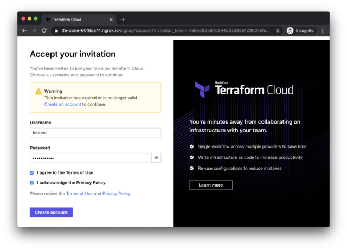Click the browser back arrow
Image resolution: width=347 pixels, height=250 pixels.
[24, 31]
